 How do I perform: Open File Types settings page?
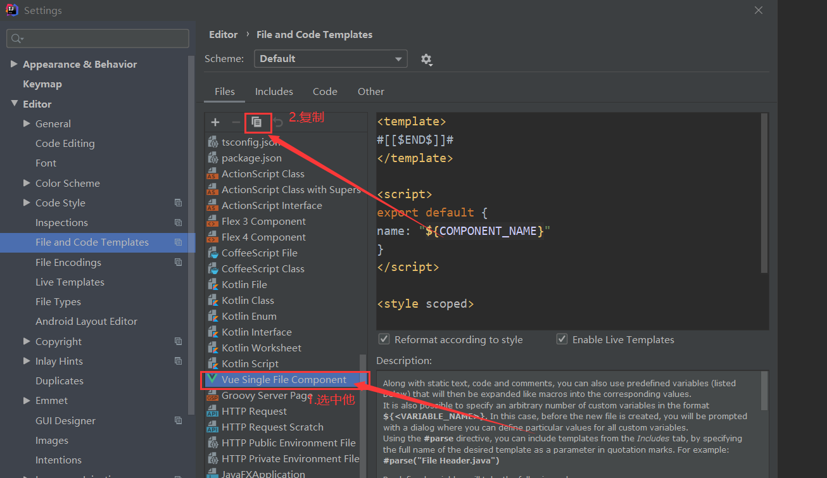point(58,302)
